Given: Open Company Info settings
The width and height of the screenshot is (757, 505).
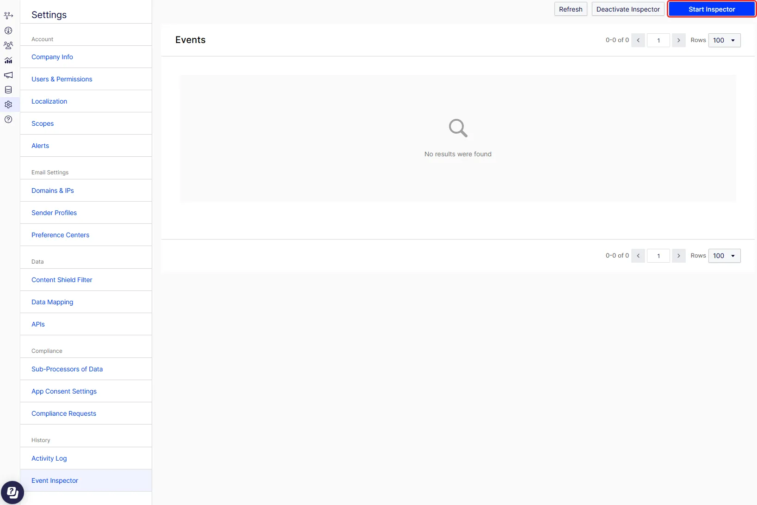Looking at the screenshot, I should (86, 57).
